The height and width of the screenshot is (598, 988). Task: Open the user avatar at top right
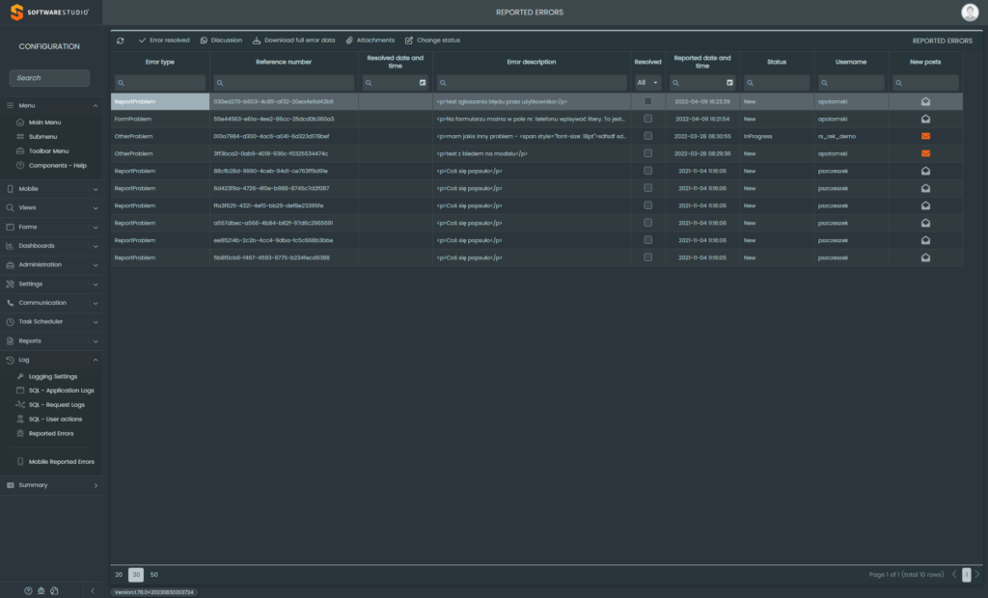click(969, 13)
